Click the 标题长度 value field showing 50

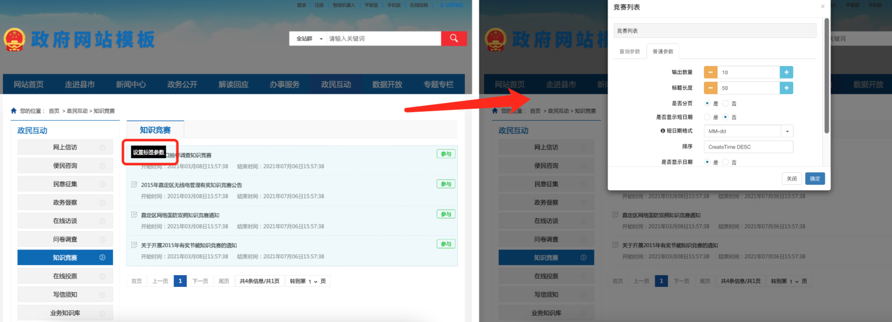[x=749, y=88]
